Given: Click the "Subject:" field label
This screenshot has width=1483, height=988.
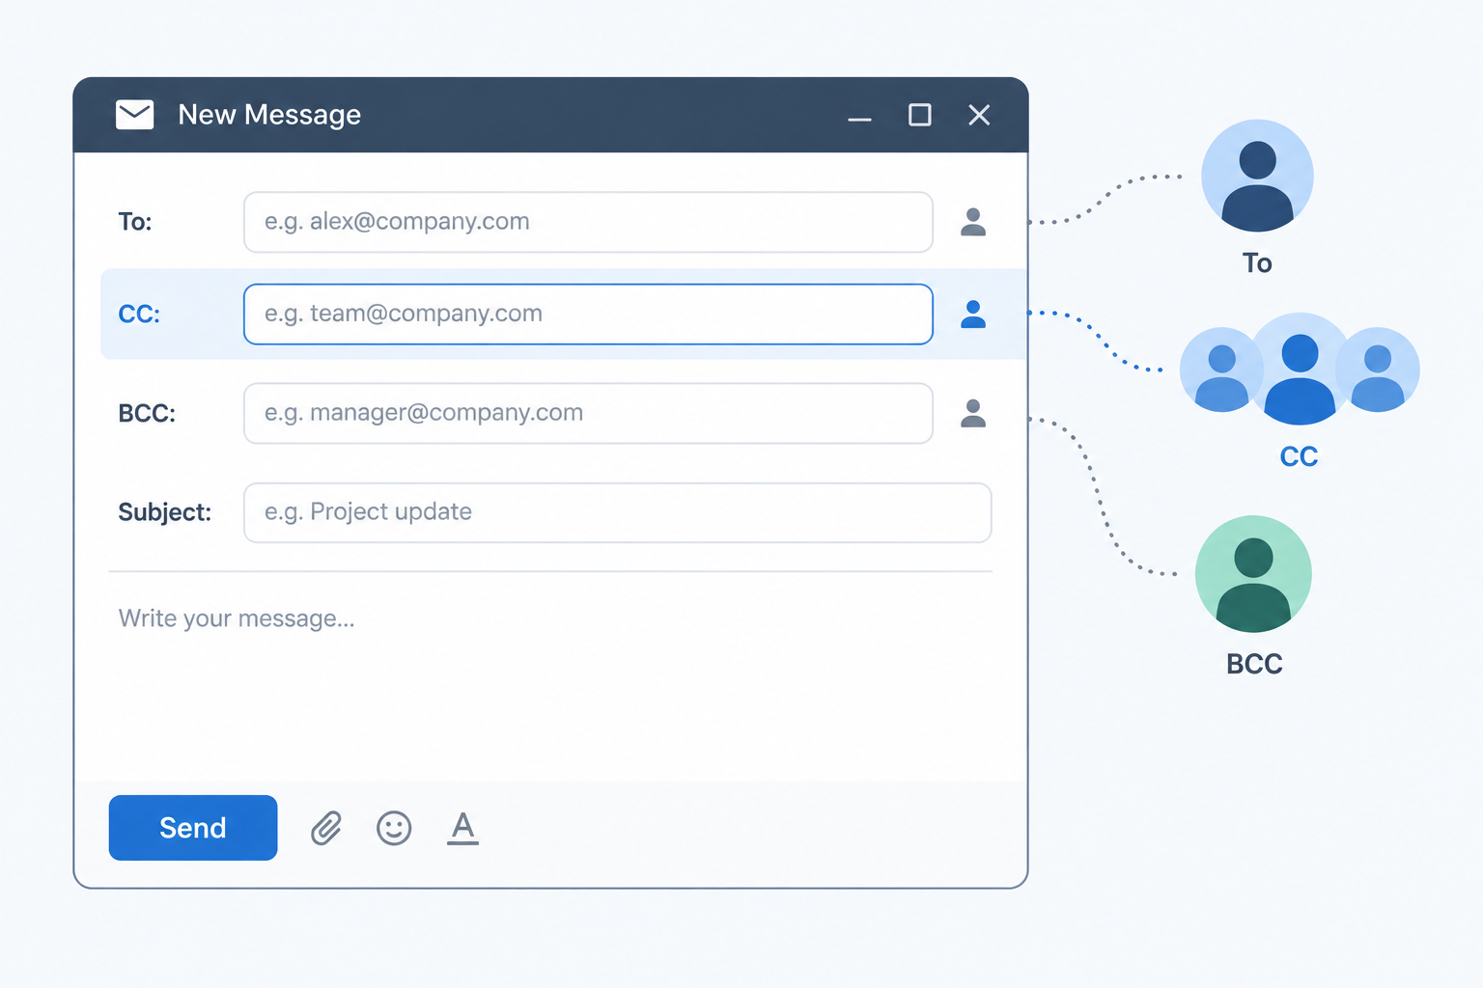Looking at the screenshot, I should [165, 512].
